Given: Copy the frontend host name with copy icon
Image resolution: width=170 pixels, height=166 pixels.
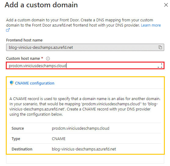Looking at the screenshot, I should pos(160,47).
